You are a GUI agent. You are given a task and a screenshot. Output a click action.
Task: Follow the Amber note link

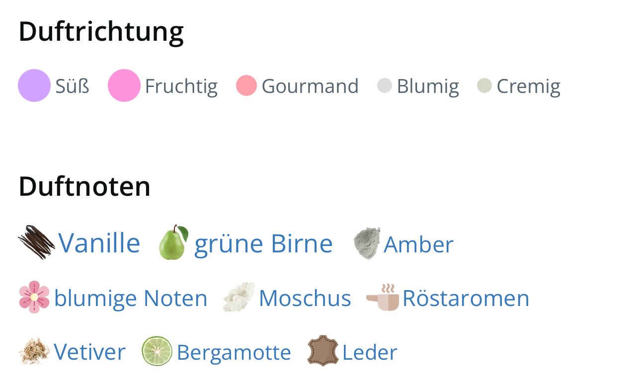[x=418, y=244]
